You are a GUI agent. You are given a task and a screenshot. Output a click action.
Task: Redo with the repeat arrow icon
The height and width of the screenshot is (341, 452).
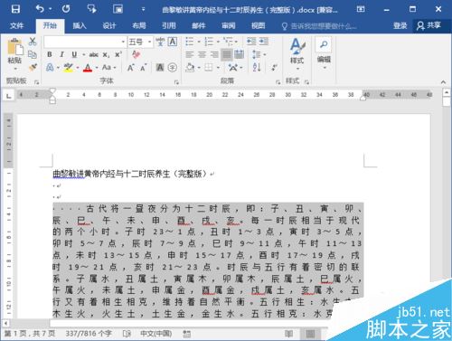[x=66, y=9]
